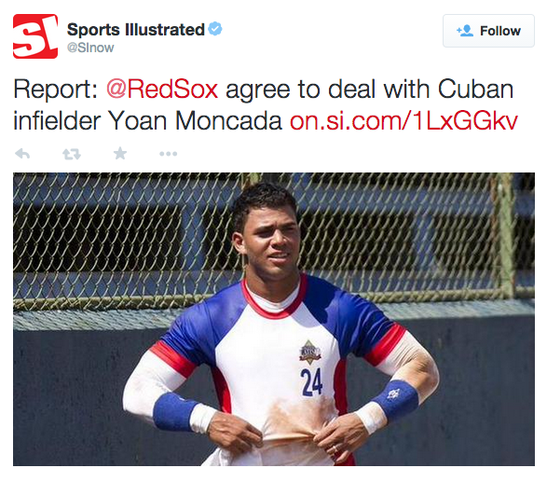This screenshot has height=482, width=547.
Task: Click the jersey number 24 in photo
Action: (x=311, y=382)
